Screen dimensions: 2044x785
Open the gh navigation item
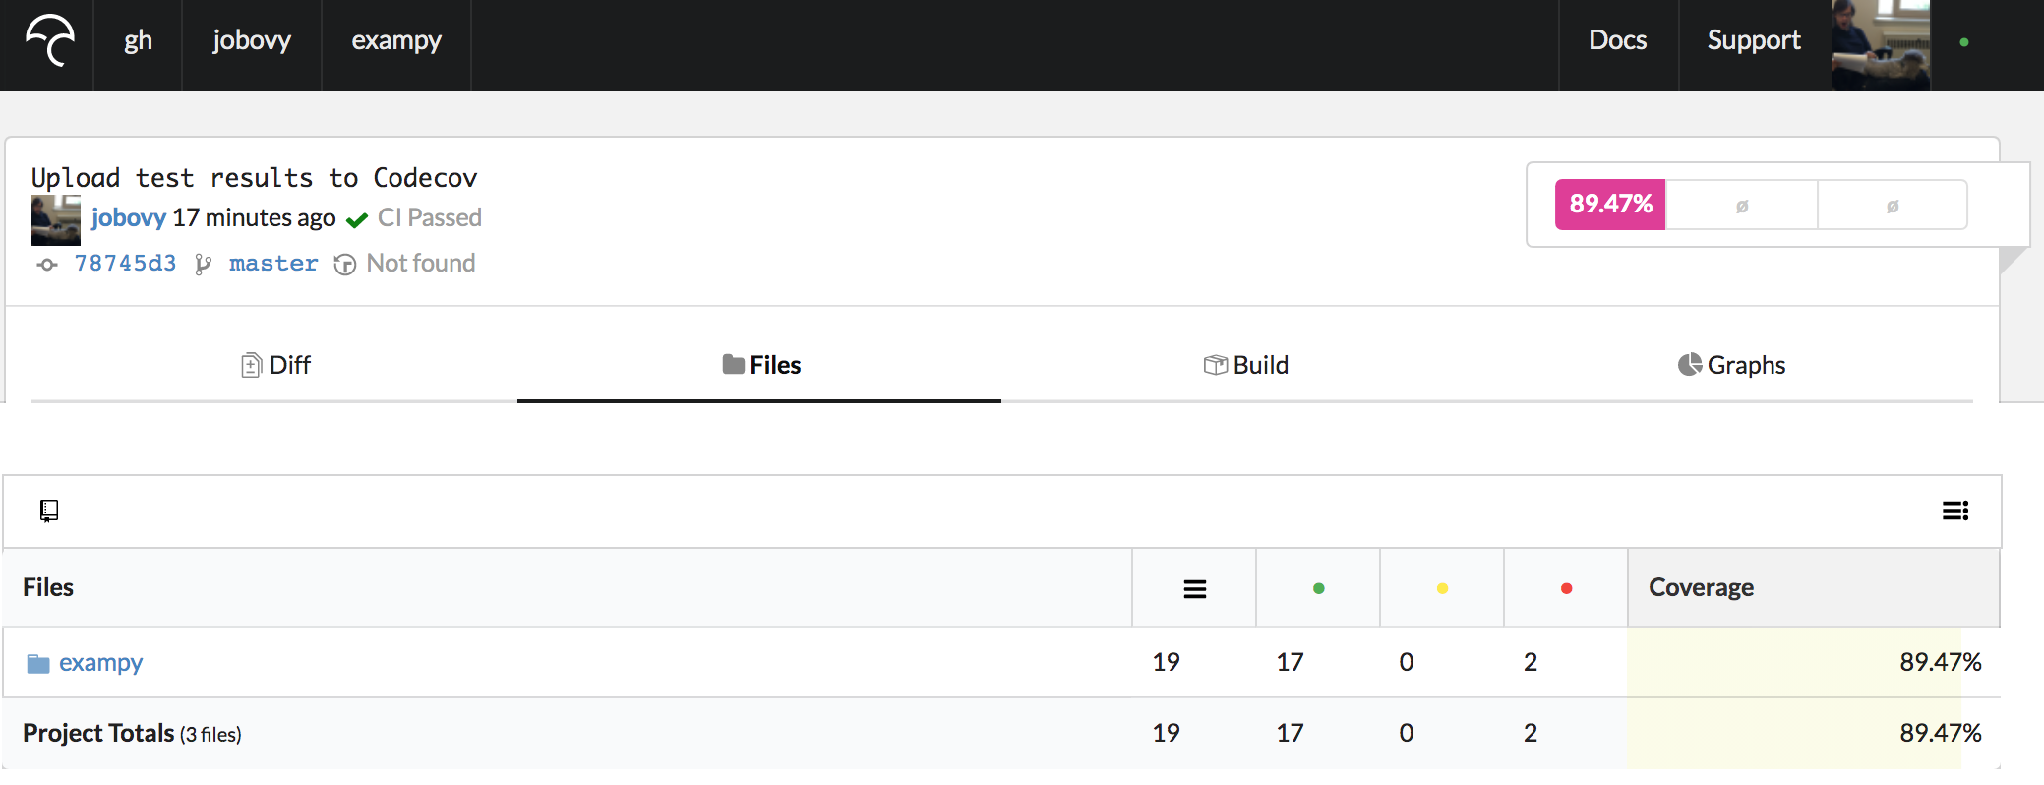click(x=138, y=40)
